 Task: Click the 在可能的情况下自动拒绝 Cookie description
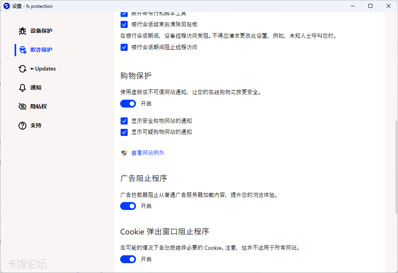point(210,248)
